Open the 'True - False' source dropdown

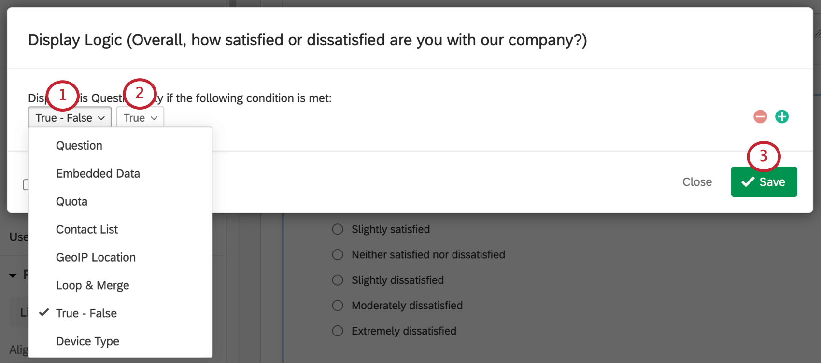(x=69, y=117)
